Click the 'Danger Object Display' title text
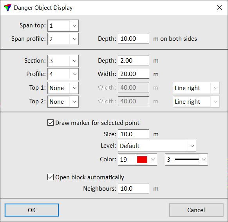 [x=43, y=8]
